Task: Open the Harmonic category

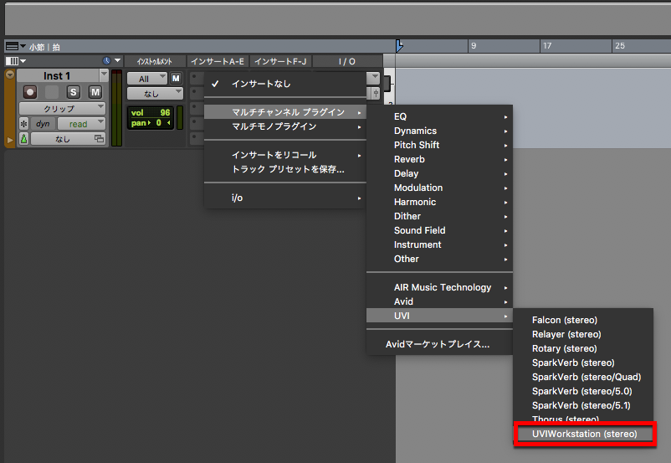Action: click(439, 202)
